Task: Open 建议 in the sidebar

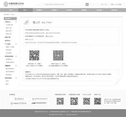Action: tap(7, 84)
